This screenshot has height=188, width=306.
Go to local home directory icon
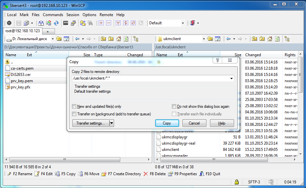pos(119,39)
